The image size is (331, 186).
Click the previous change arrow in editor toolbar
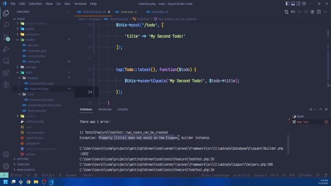pyautogui.click(x=293, y=12)
